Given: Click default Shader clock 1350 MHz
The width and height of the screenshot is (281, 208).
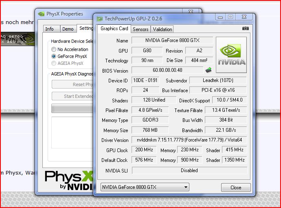Looking at the screenshot, I should [x=235, y=160].
